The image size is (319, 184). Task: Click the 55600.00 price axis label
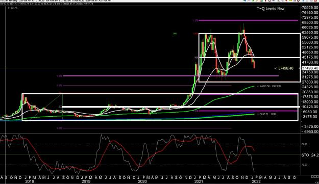pyautogui.click(x=310, y=42)
